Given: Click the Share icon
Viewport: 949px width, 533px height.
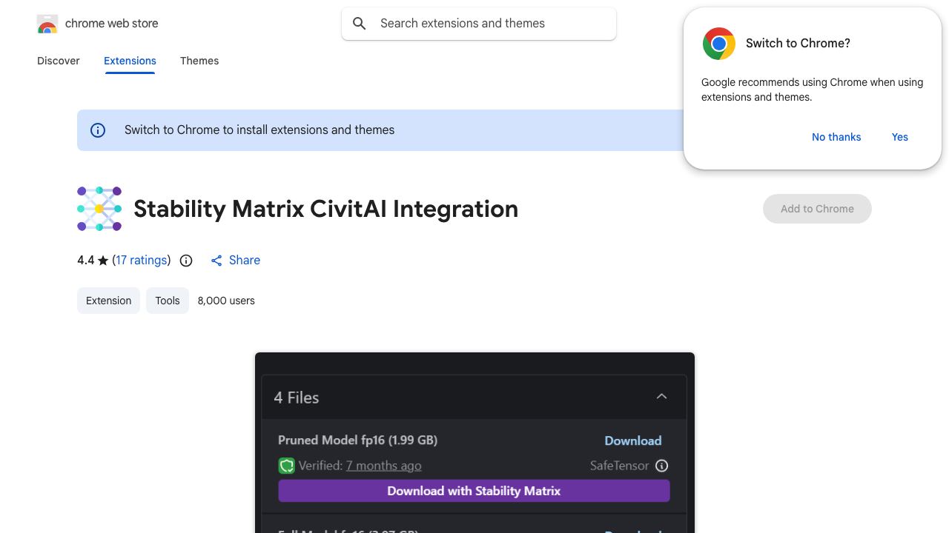Looking at the screenshot, I should pyautogui.click(x=216, y=261).
